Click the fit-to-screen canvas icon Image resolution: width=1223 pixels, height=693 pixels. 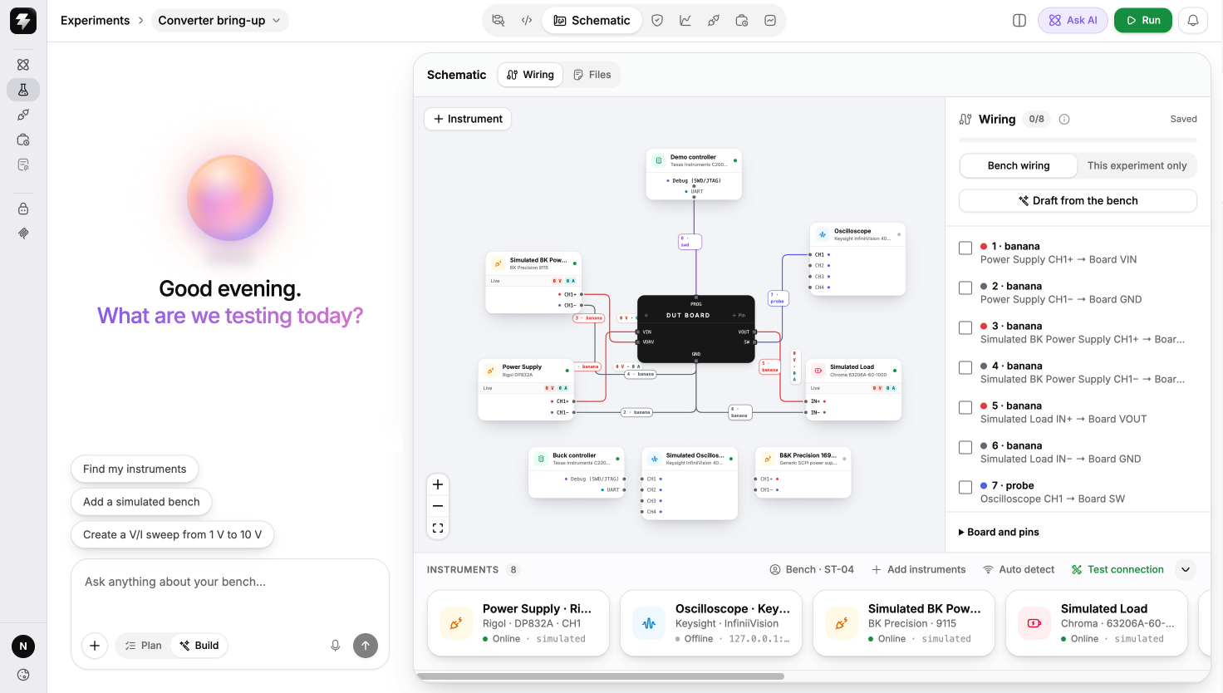(x=438, y=528)
